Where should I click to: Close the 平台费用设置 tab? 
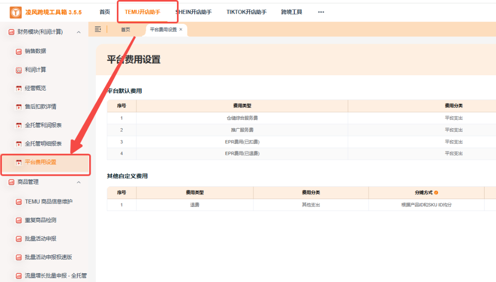tap(181, 30)
